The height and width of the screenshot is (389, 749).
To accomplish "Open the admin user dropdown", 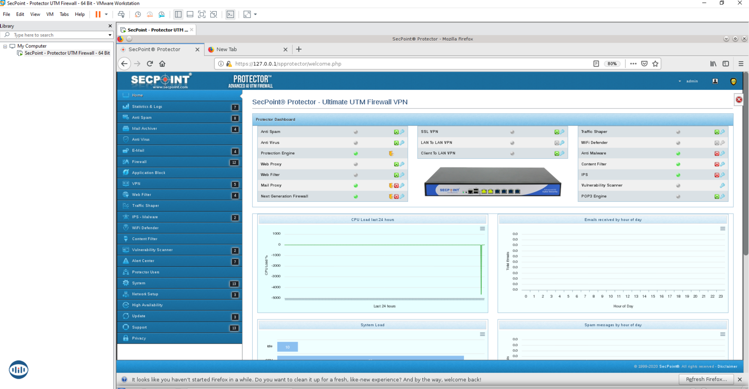I will point(688,81).
